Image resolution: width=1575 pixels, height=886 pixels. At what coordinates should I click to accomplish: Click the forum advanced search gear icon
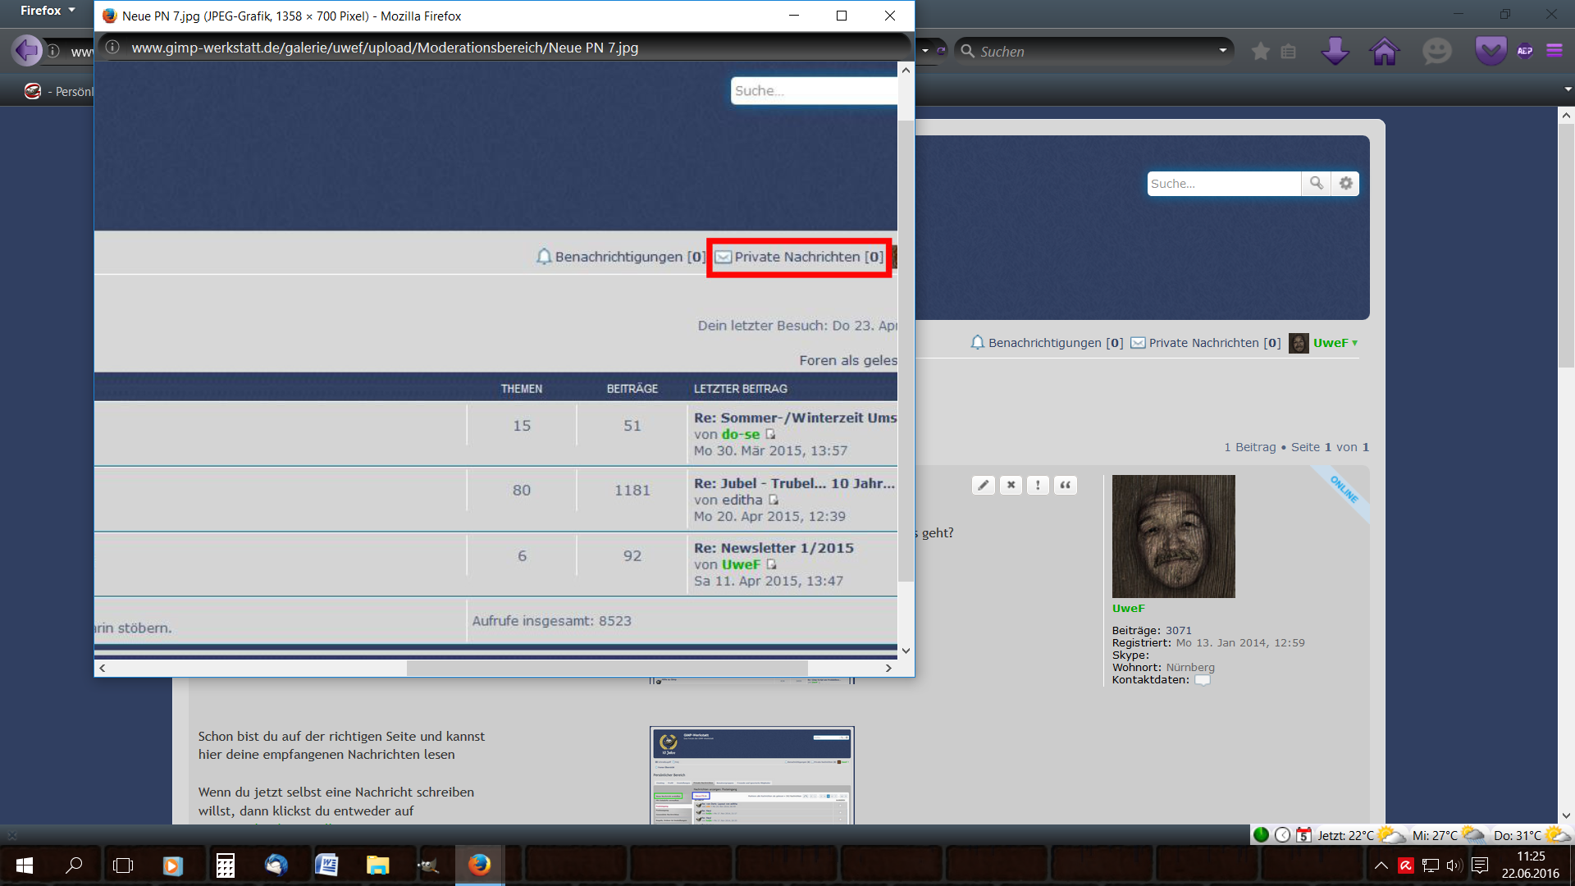tap(1346, 184)
